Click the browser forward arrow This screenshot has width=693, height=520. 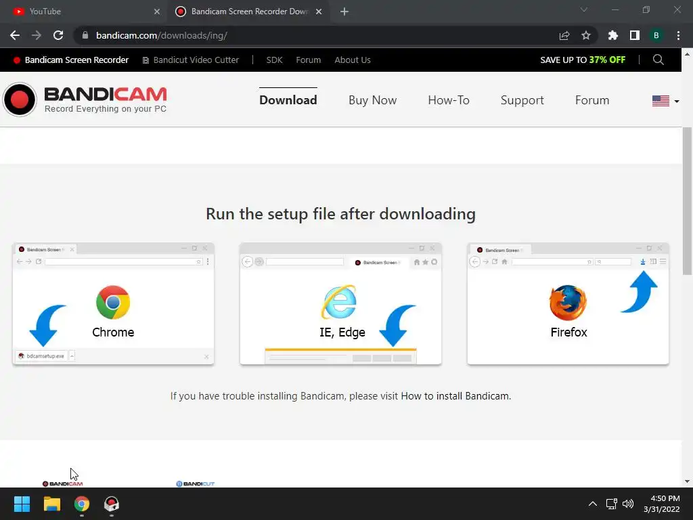click(37, 35)
